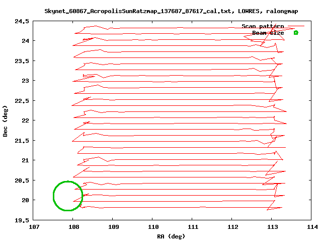This screenshot has height=242, width=322.
Task: Click the 21 y-axis tick label
Action: click(26, 160)
